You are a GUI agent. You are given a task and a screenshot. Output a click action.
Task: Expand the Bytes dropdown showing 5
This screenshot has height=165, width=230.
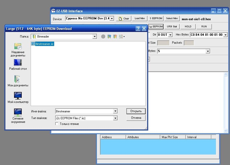[x=208, y=51]
